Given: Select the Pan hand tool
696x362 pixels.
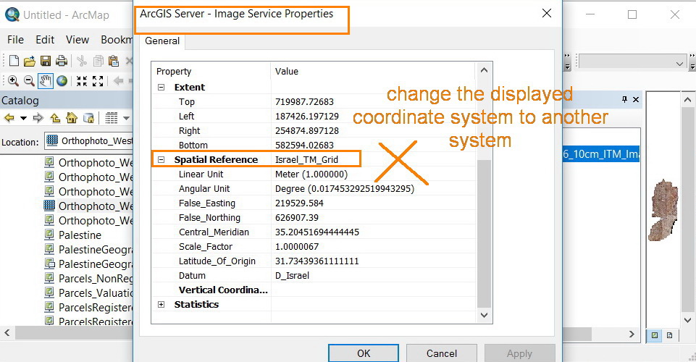Looking at the screenshot, I should tap(46, 81).
